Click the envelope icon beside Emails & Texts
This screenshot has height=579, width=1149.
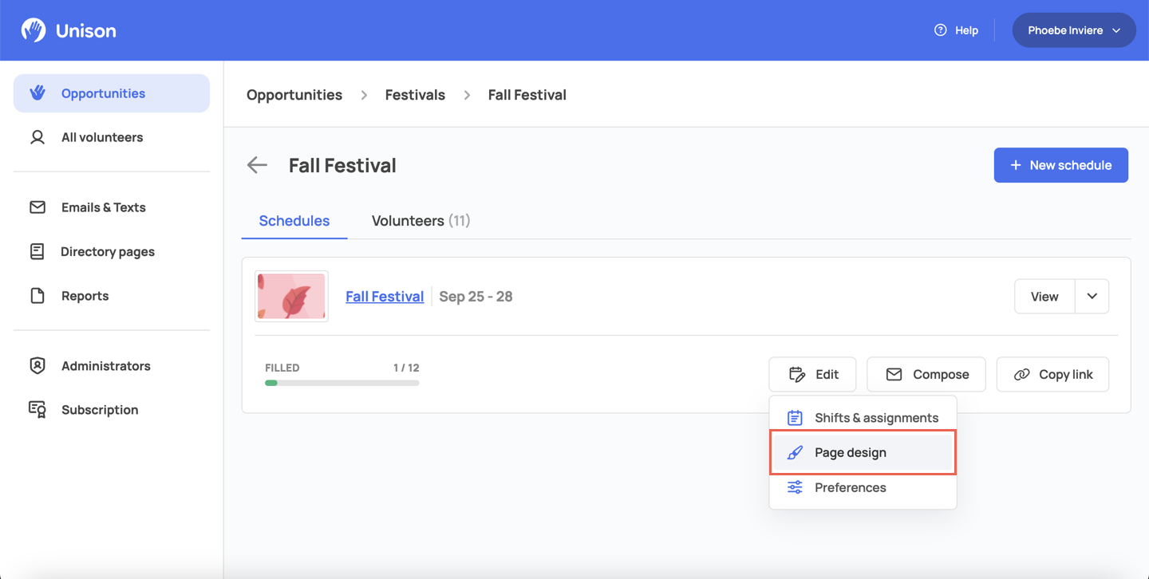click(x=38, y=207)
